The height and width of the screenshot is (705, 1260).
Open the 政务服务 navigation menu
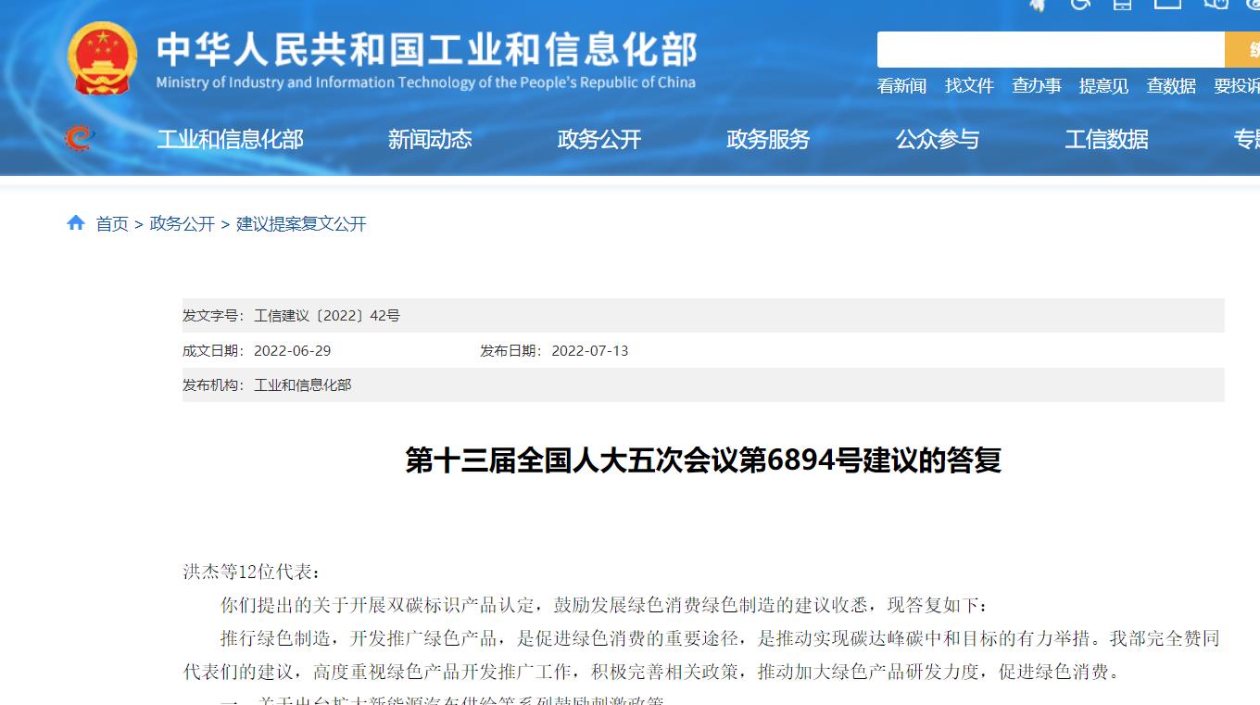point(768,139)
